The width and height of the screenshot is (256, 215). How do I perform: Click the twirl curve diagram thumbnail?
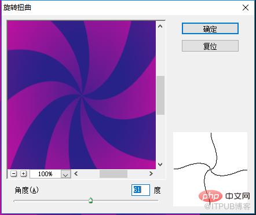coord(210,169)
